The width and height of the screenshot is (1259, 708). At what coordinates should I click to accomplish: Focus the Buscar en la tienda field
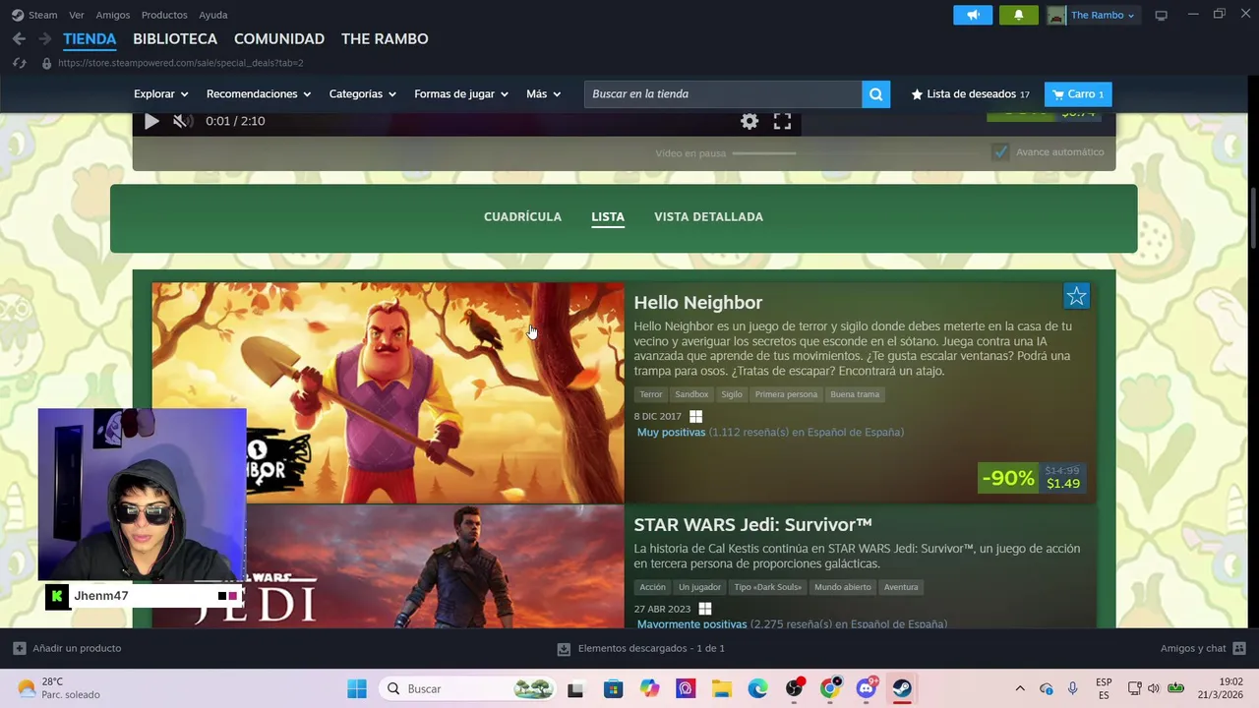point(723,93)
